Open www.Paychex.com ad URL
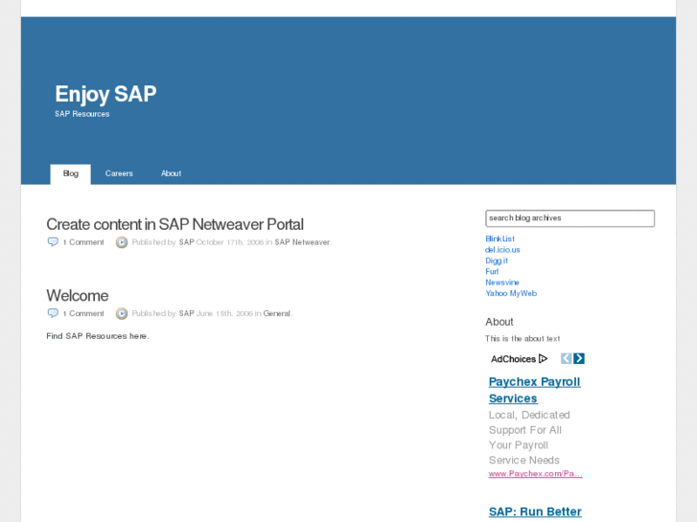 coord(535,473)
